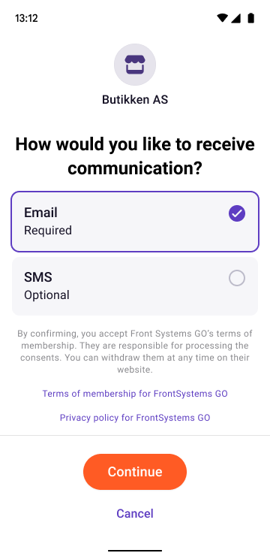Tap the 13:12 clock in status bar
The height and width of the screenshot is (556, 270).
pos(26,18)
